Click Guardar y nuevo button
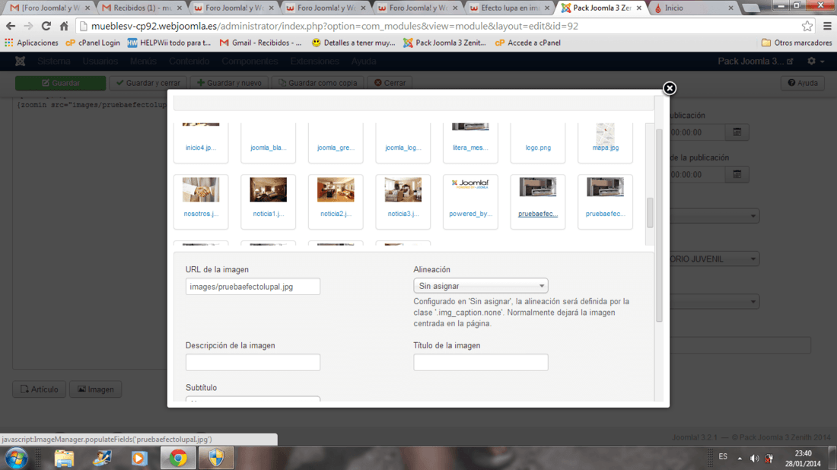Viewport: 837px width, 470px height. pyautogui.click(x=229, y=83)
